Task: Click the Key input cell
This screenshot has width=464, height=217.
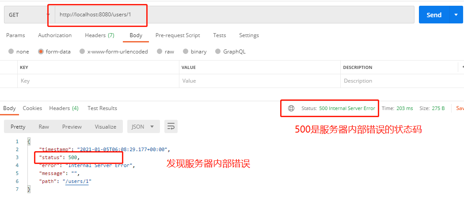Action: click(98, 81)
